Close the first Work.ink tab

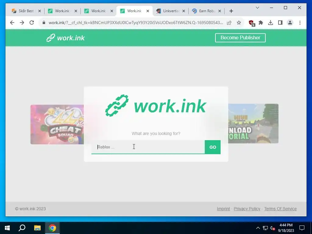[x=76, y=11]
